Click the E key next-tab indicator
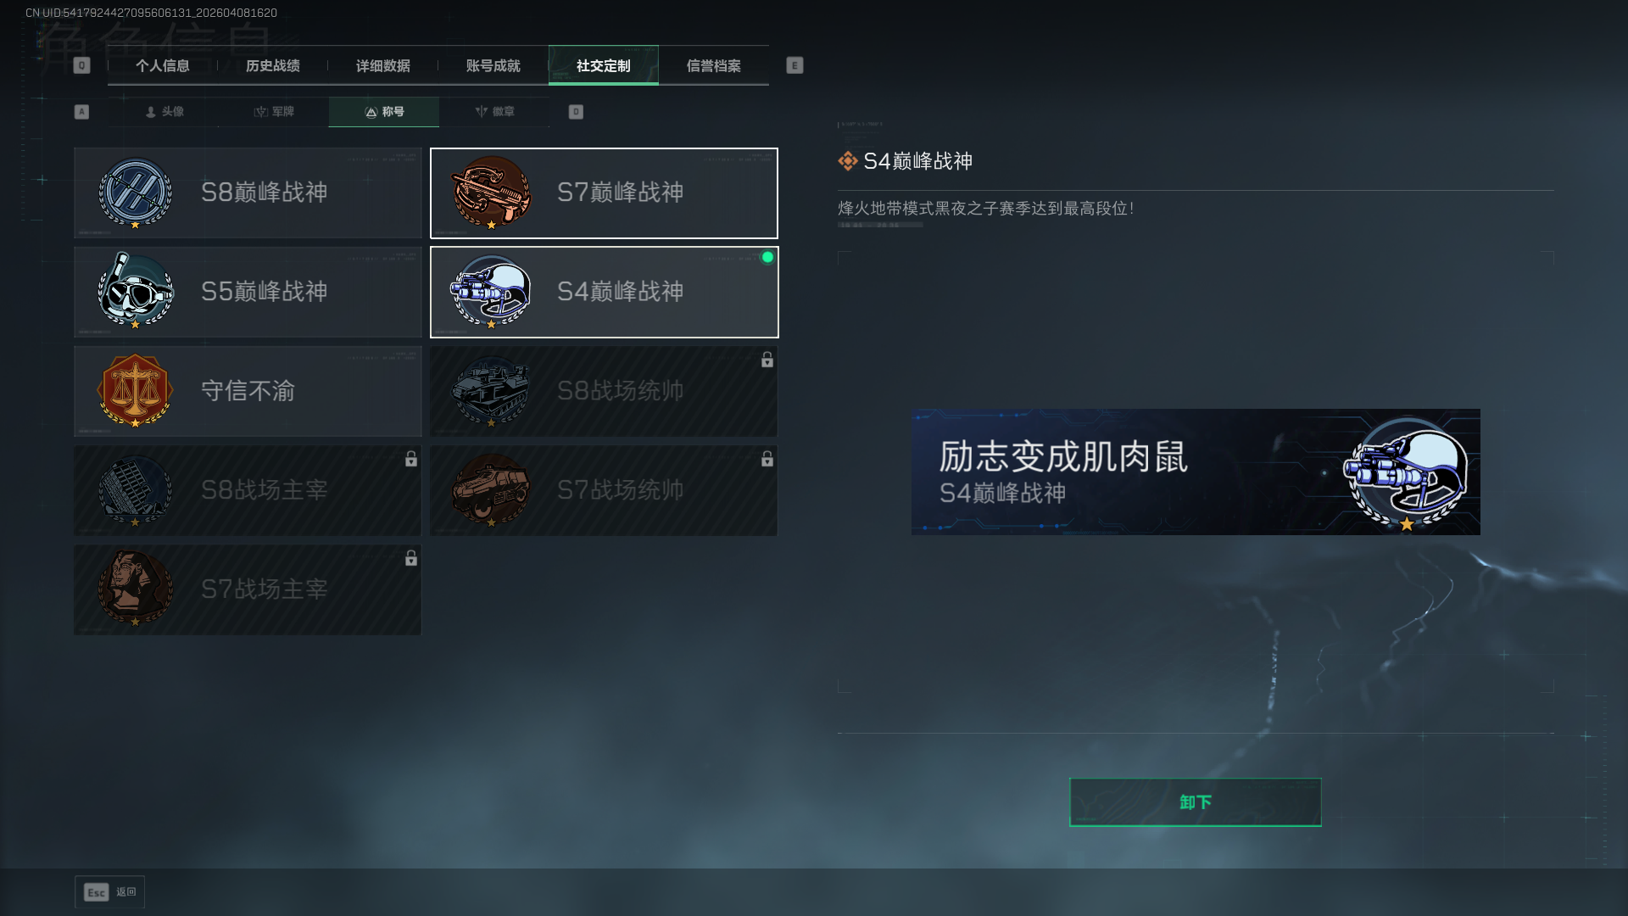1628x916 pixels. (x=794, y=65)
